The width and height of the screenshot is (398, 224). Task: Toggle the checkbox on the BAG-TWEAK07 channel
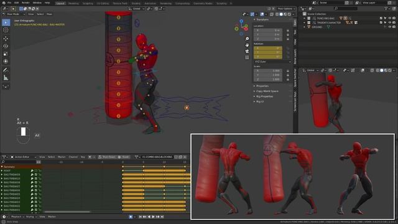[36, 186]
